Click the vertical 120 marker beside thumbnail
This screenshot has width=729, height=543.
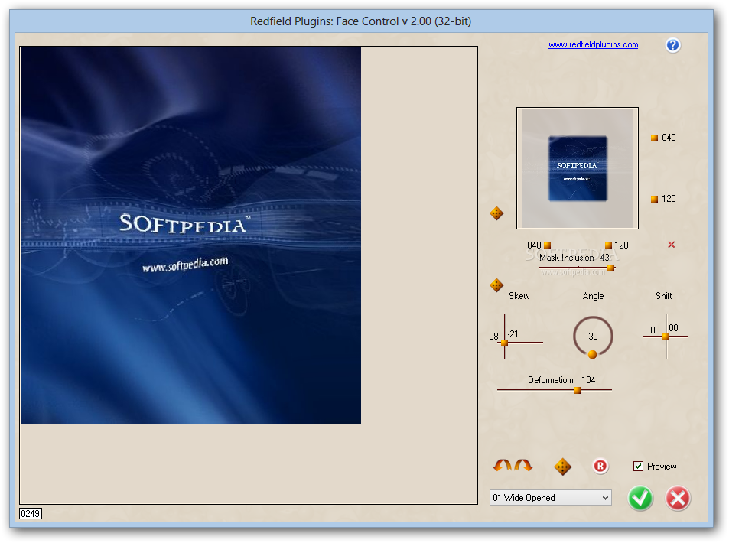[654, 199]
